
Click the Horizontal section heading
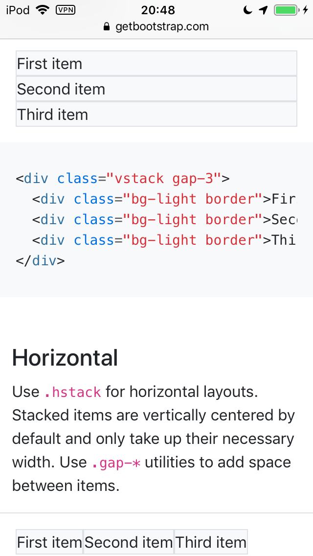pos(65,357)
